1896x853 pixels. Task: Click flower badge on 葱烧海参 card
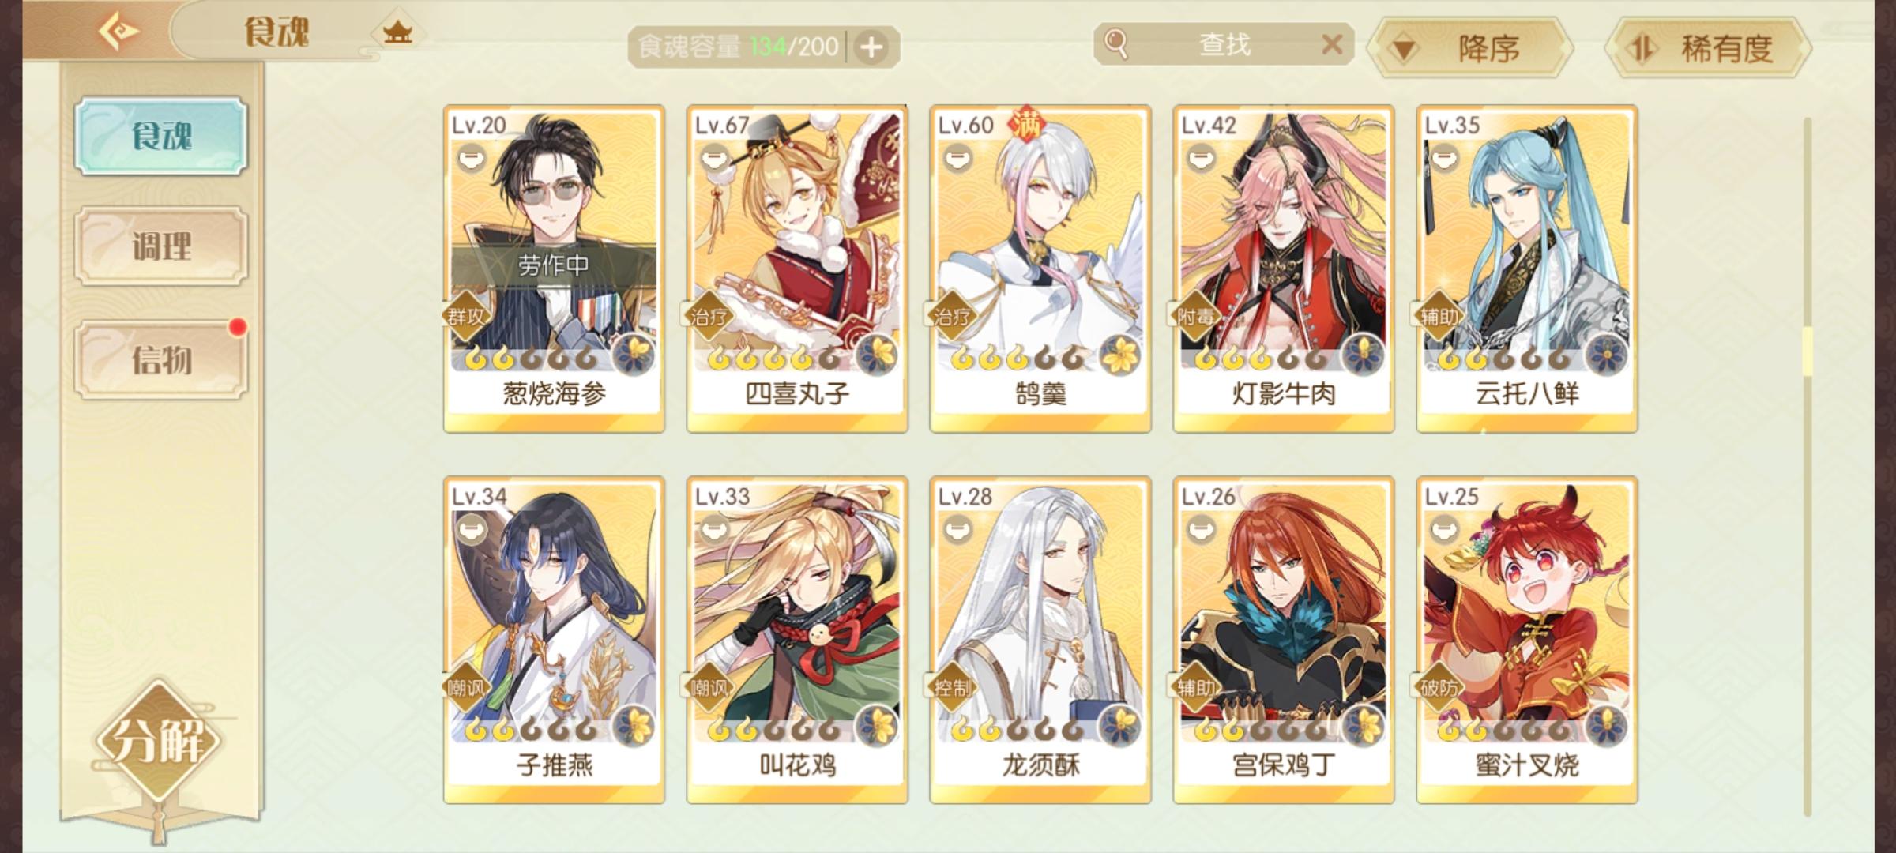[x=634, y=355]
